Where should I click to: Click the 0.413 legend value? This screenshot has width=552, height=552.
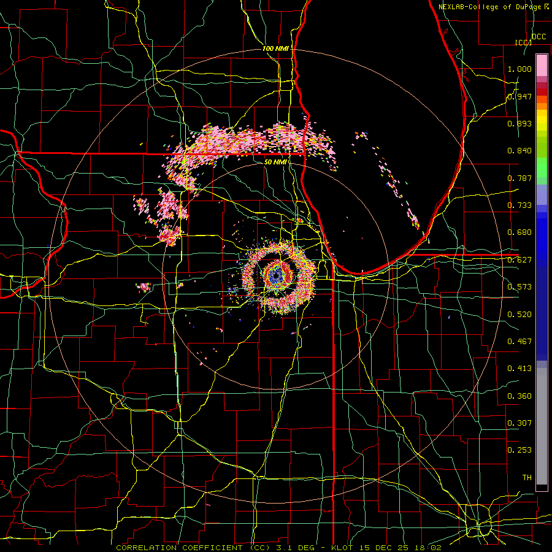[x=519, y=369]
